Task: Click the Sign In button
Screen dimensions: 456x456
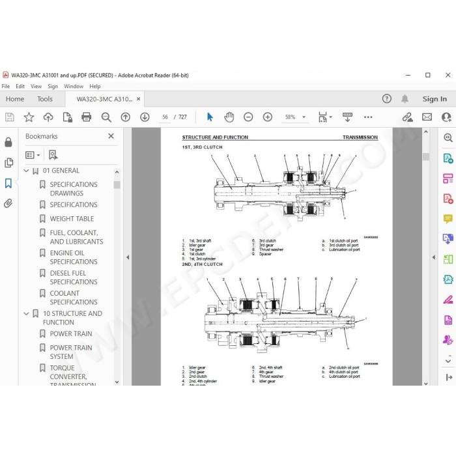Action: (435, 99)
